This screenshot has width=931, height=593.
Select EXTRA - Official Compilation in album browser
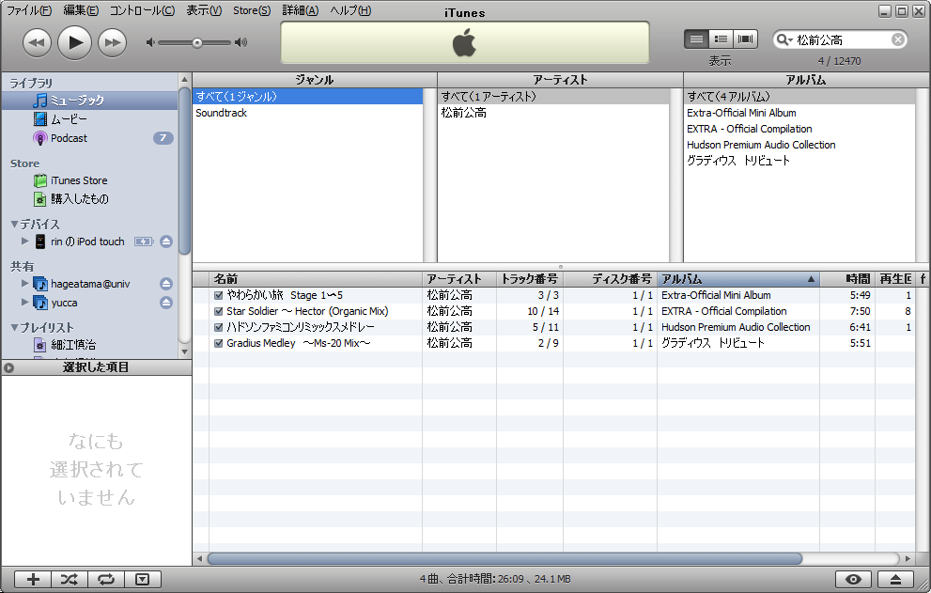pyautogui.click(x=799, y=129)
